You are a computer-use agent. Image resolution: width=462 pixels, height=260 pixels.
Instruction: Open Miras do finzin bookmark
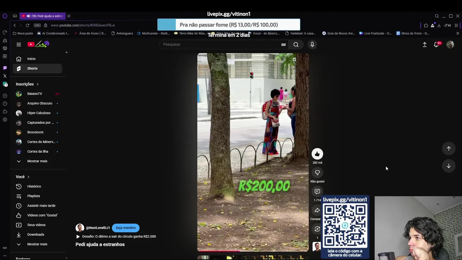coord(413,33)
